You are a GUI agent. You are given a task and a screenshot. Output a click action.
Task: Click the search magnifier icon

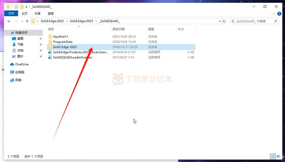click(x=276, y=21)
